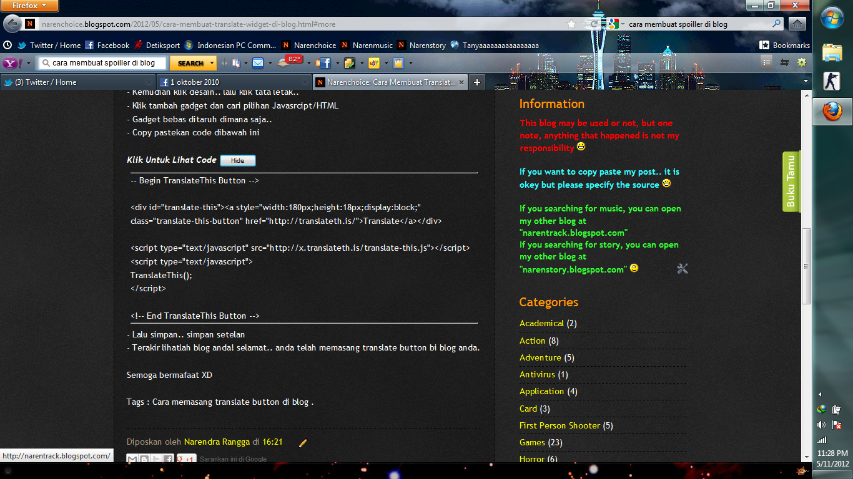Click the post time 16:21 link
Screen dimensions: 853x479
272,442
